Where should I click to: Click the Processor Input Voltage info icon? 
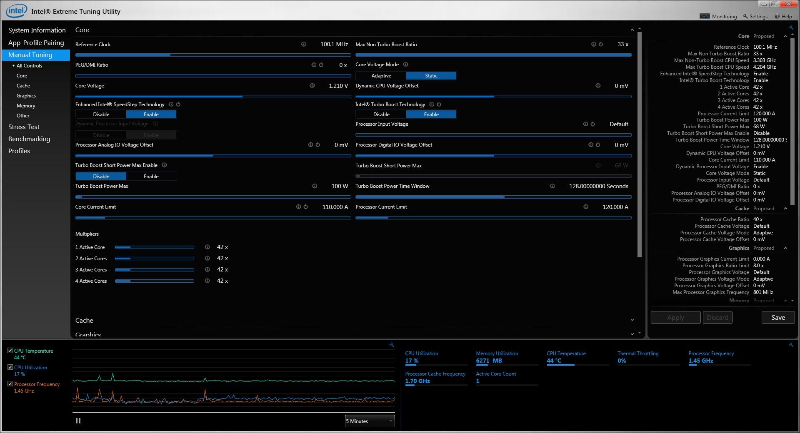tap(585, 124)
